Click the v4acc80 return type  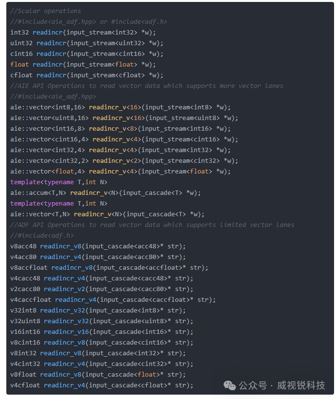point(23,257)
